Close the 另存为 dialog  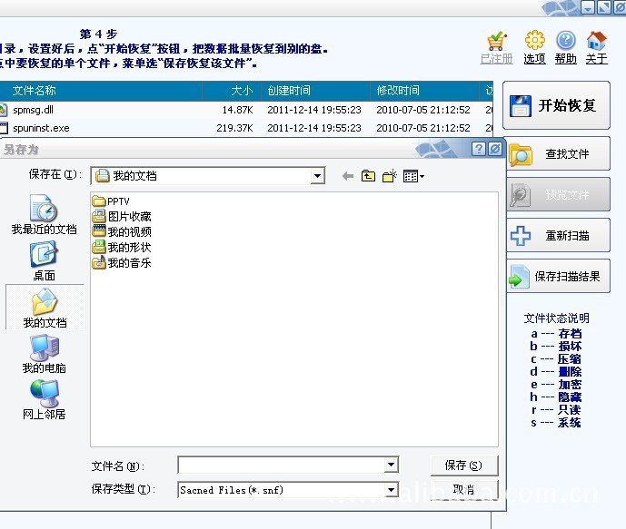495,149
